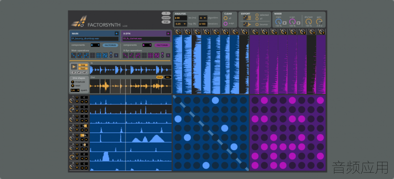Viewport: 394px width, 179px height.
Task: Click the x-syn level knob in Mixer
Action: [x=292, y=22]
